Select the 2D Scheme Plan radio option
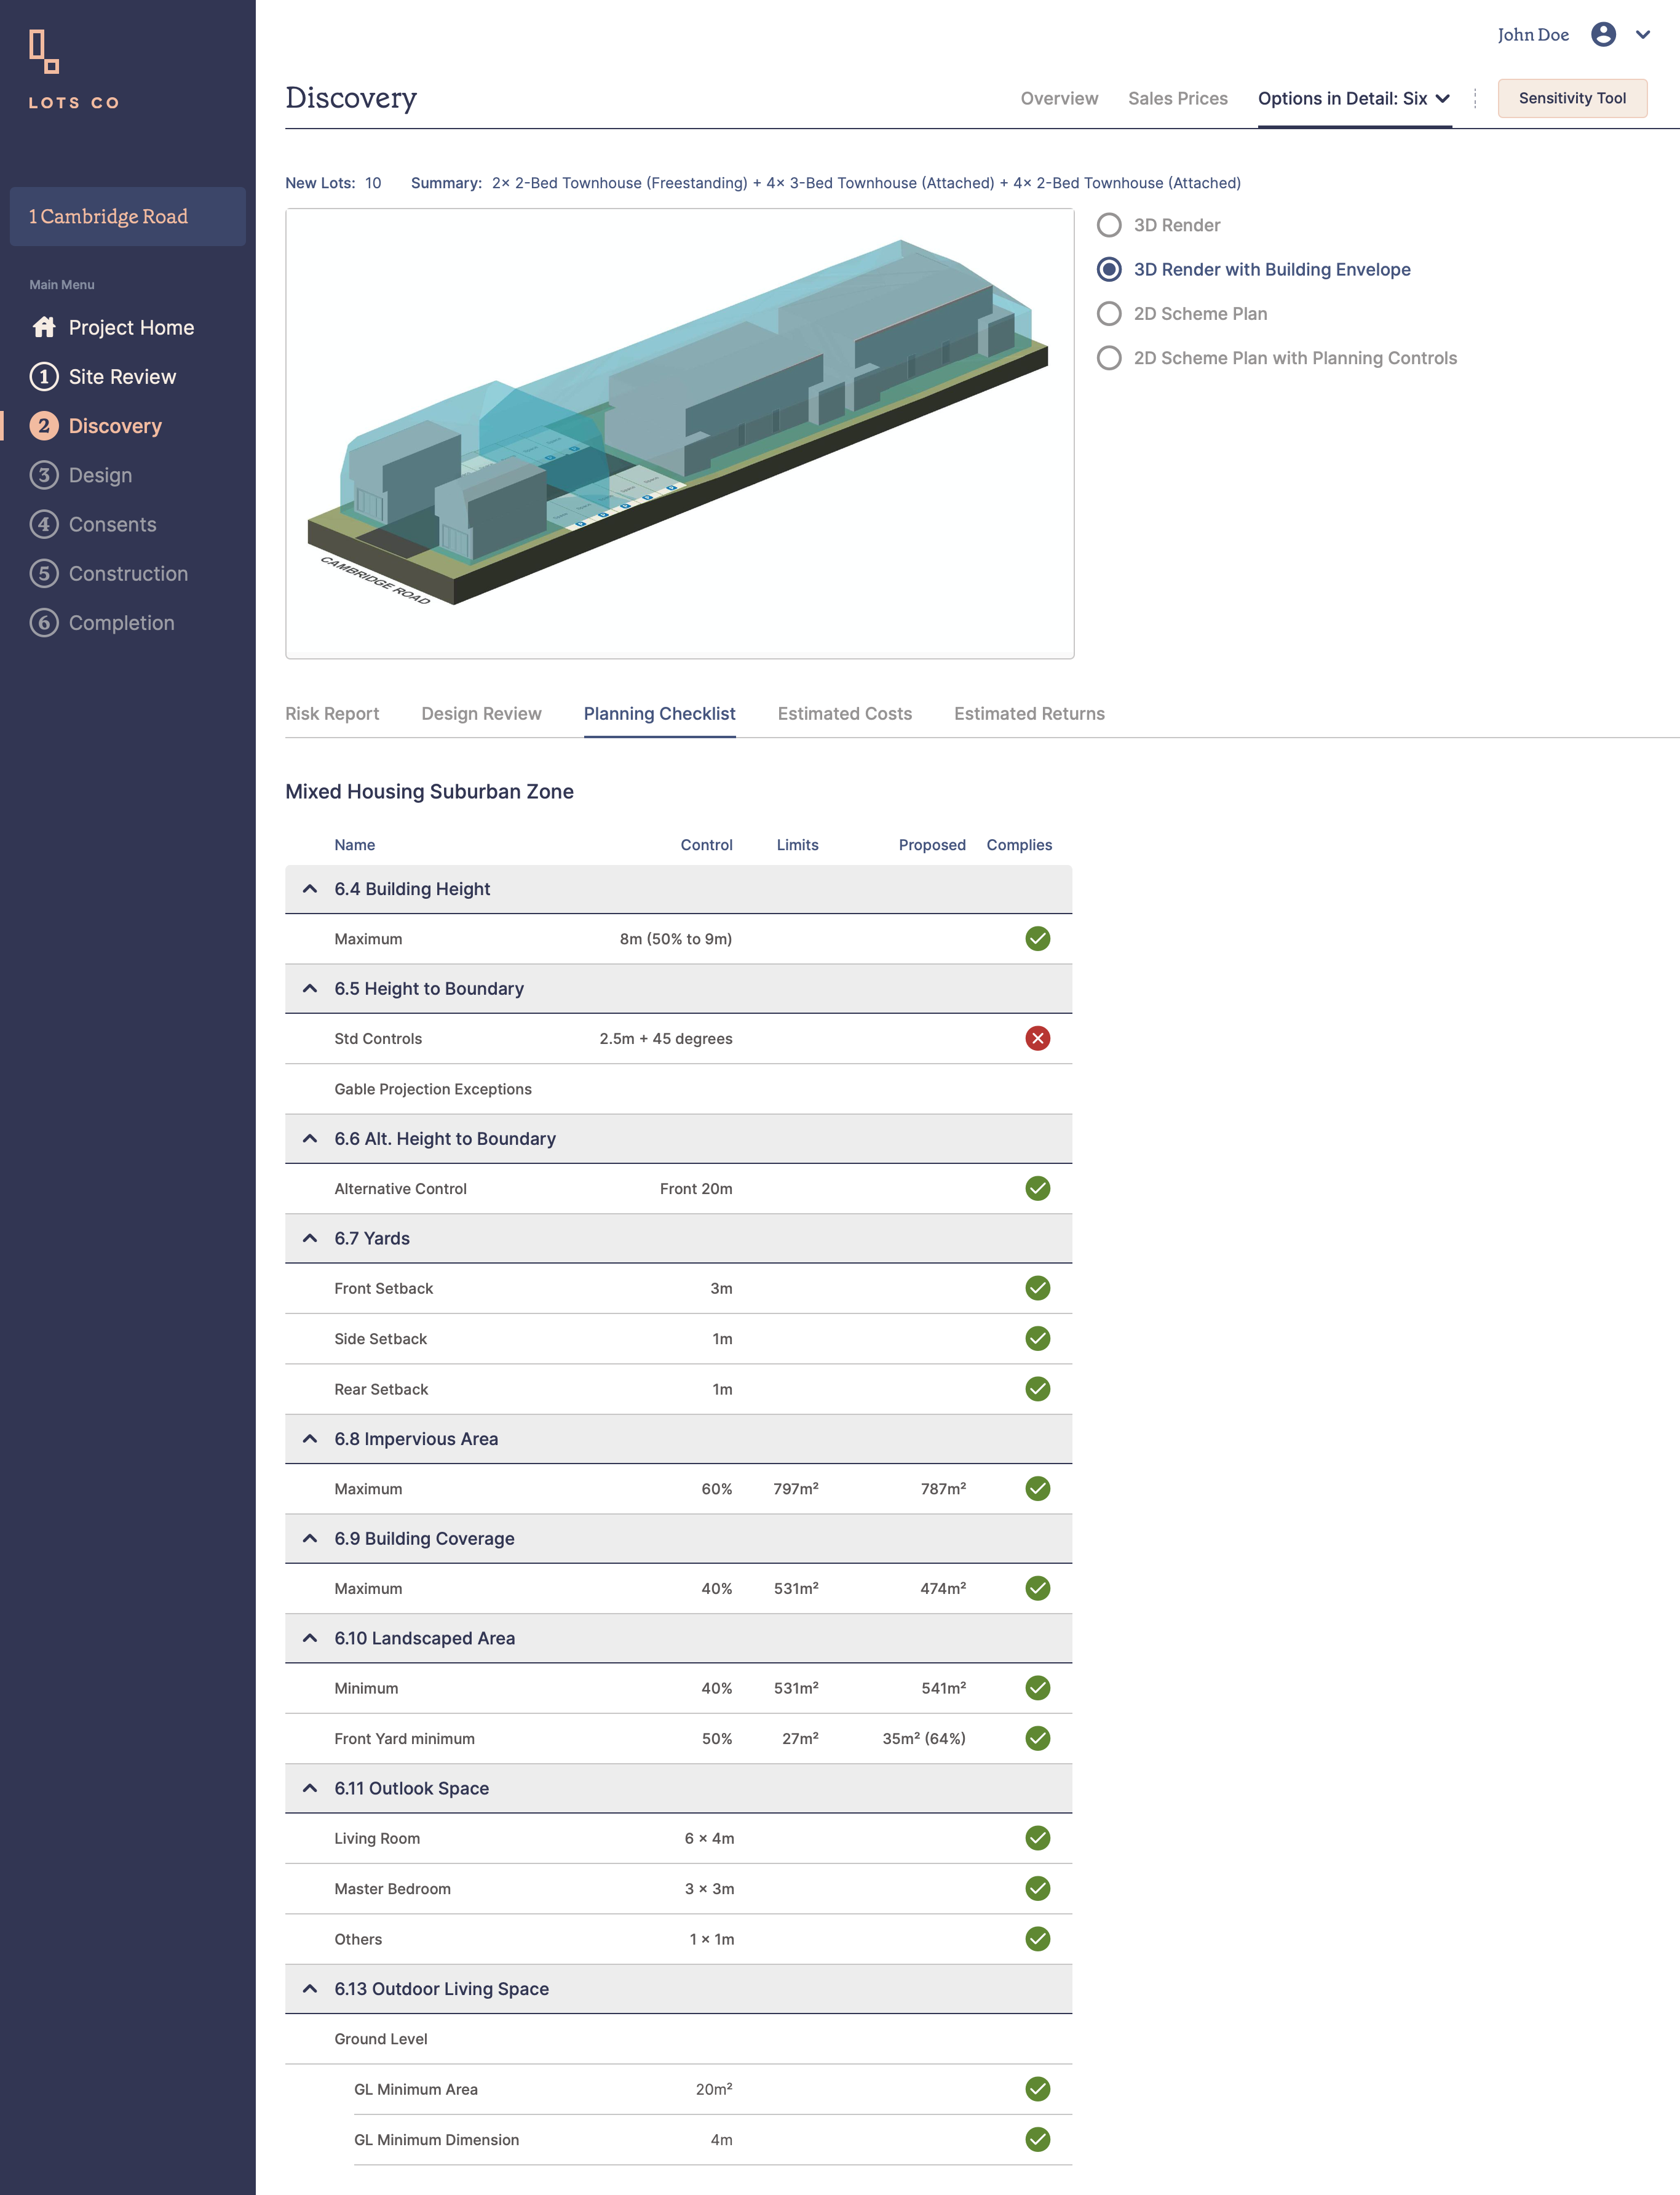 [x=1109, y=314]
